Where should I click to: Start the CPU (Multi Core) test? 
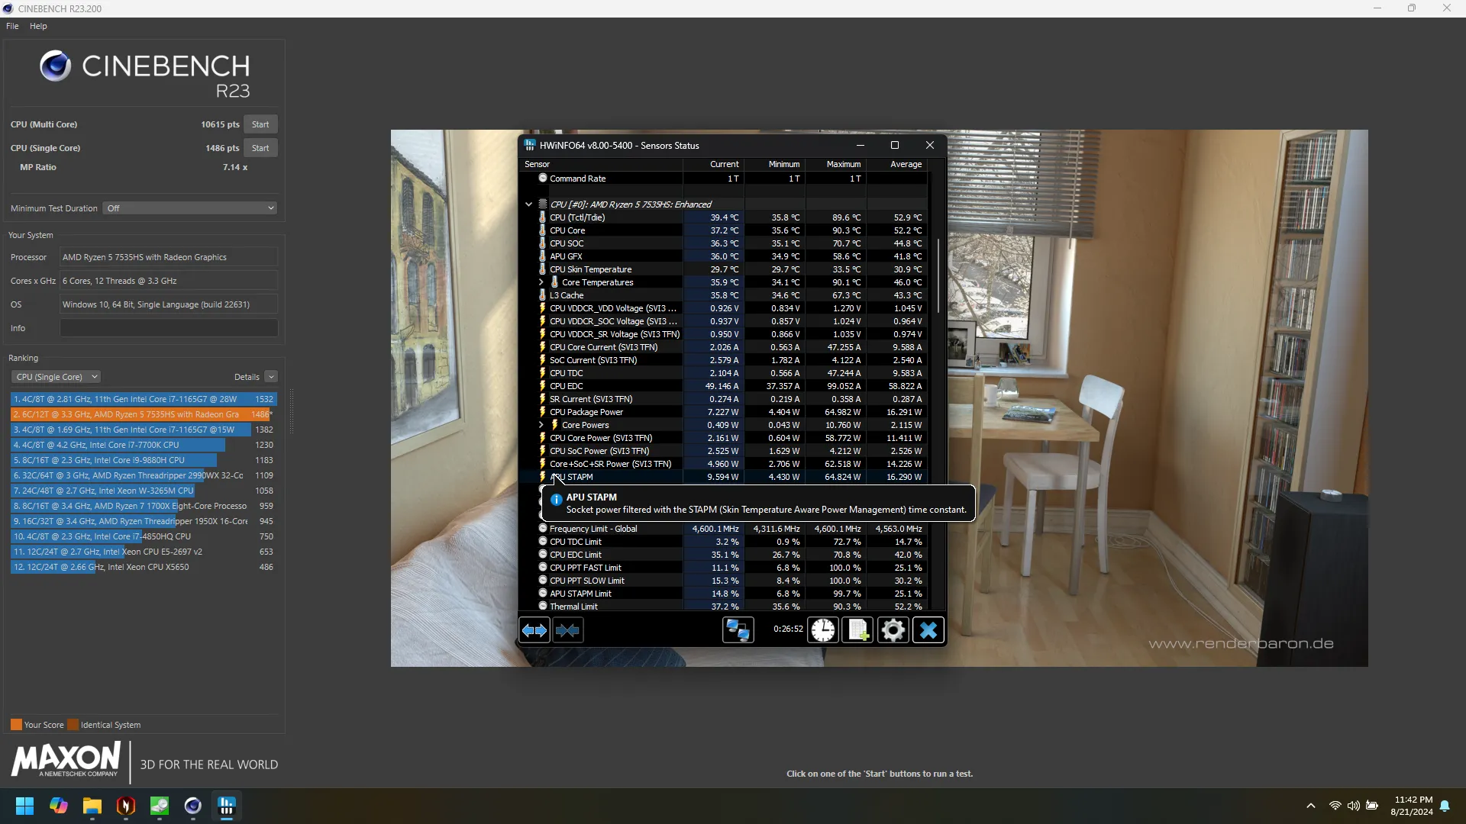[260, 124]
